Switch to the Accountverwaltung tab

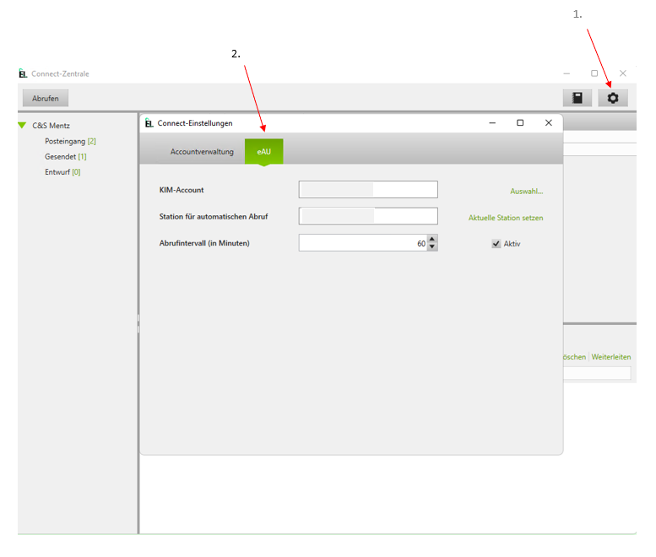[x=202, y=152]
